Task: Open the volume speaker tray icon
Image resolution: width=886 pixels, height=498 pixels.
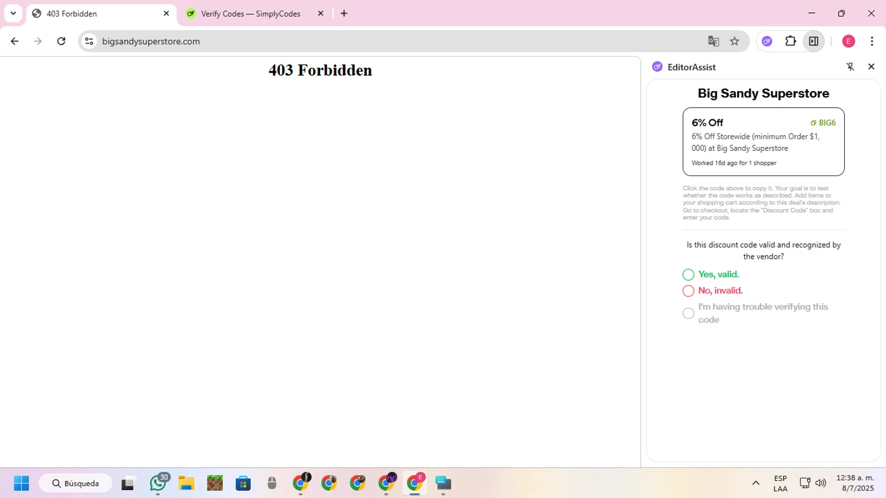Action: pyautogui.click(x=820, y=483)
